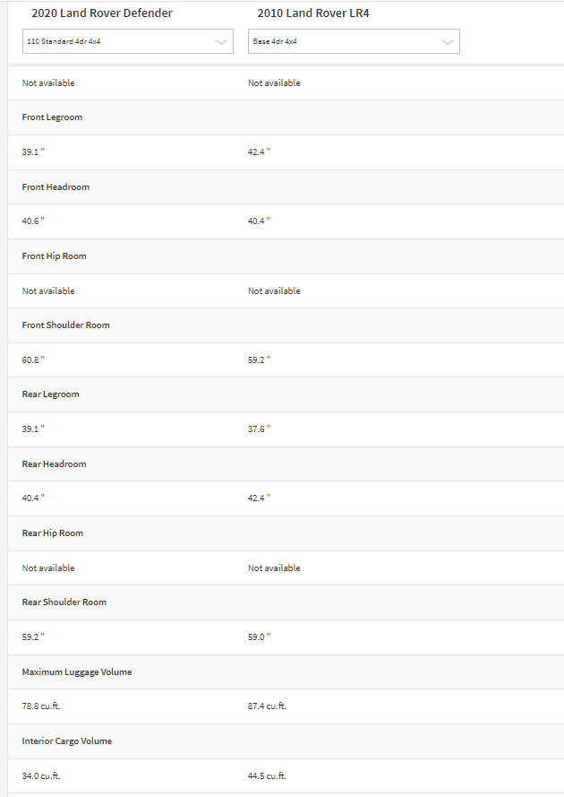Select the Maximum Luggage Volume row label
564x797 pixels.
point(77,672)
